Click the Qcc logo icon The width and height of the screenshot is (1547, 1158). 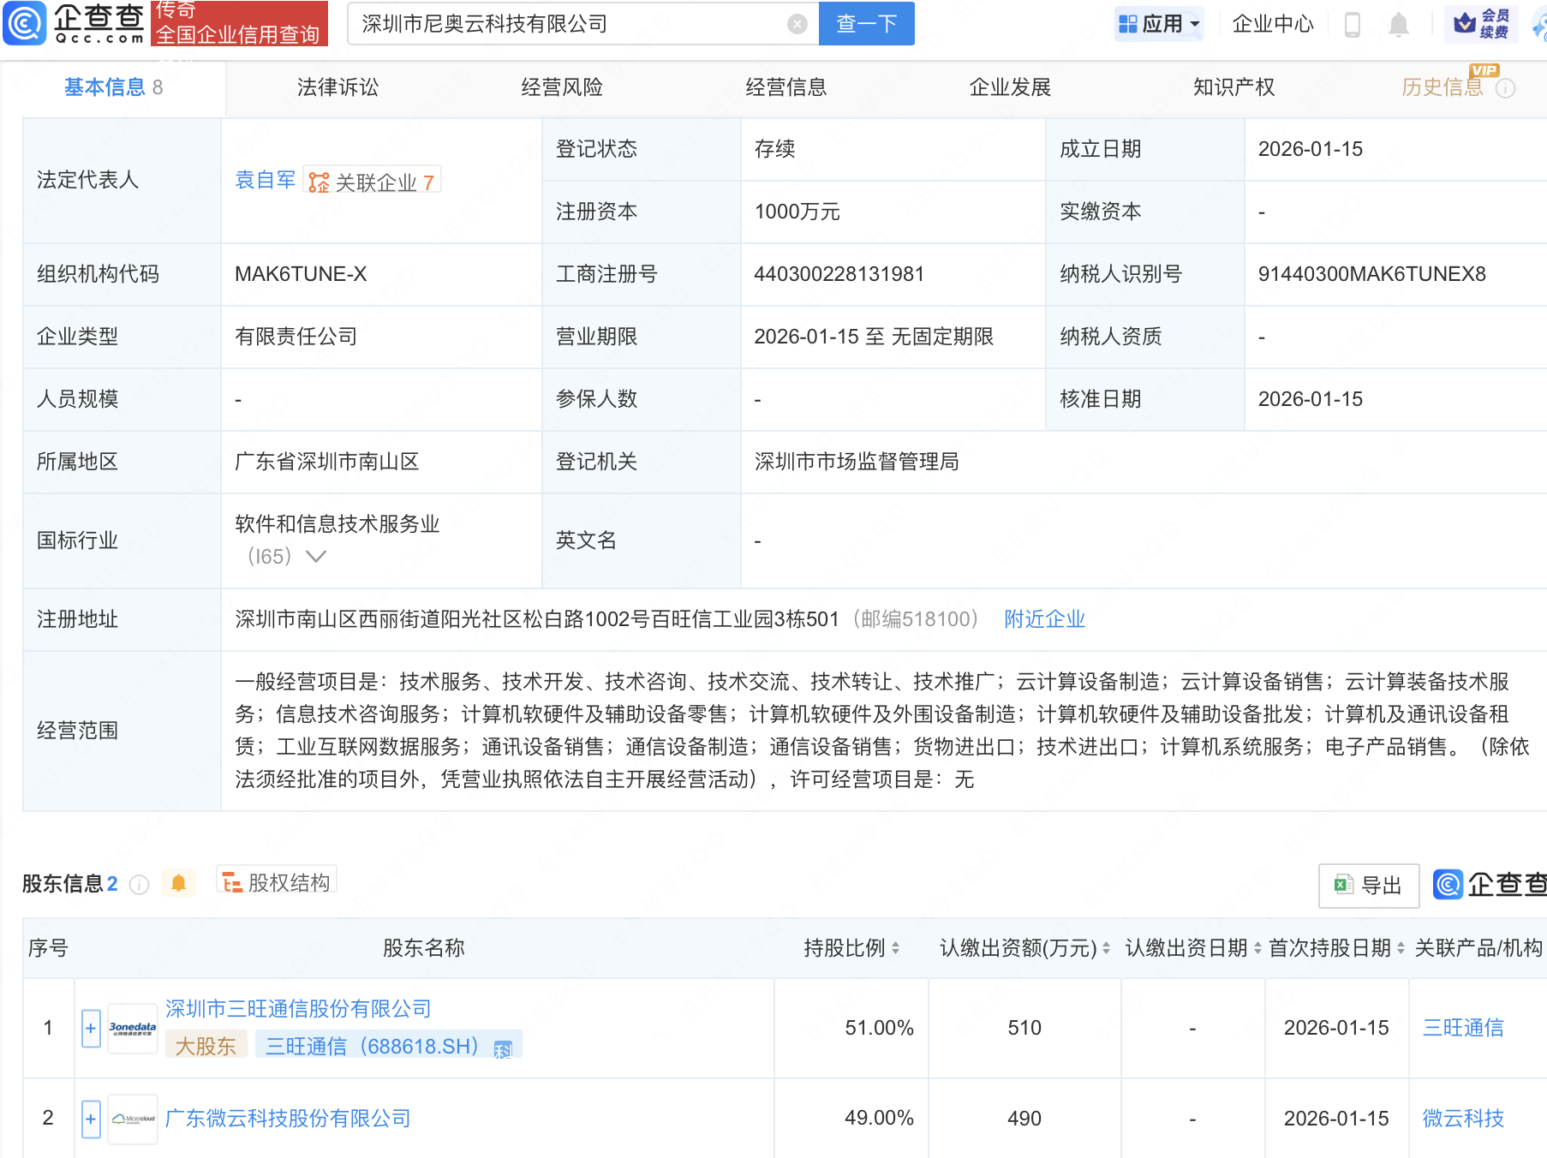click(x=25, y=23)
